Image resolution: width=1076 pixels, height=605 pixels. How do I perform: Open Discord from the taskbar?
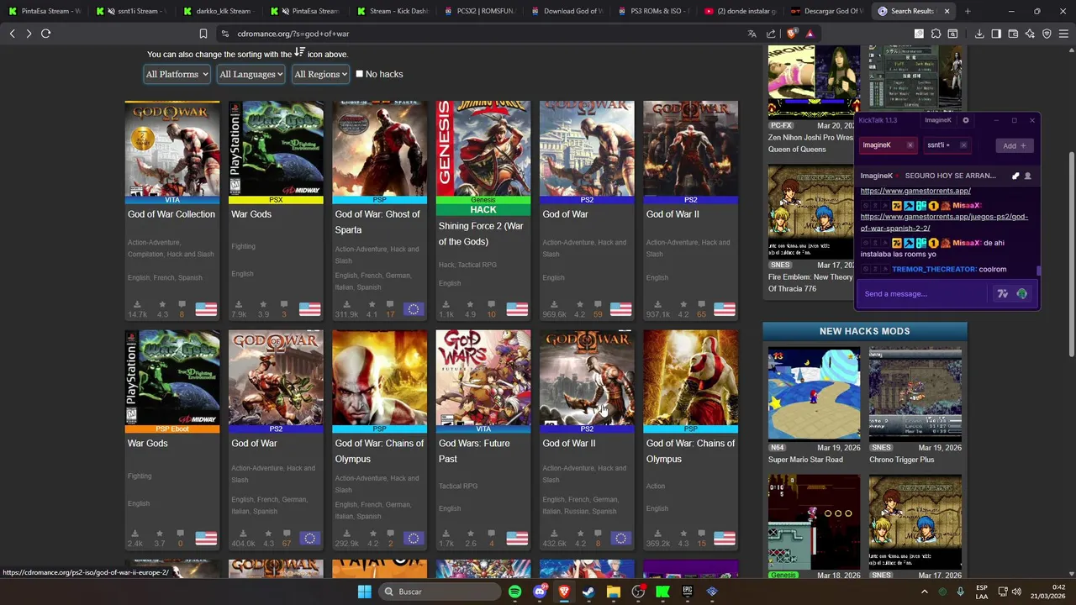coord(540,592)
